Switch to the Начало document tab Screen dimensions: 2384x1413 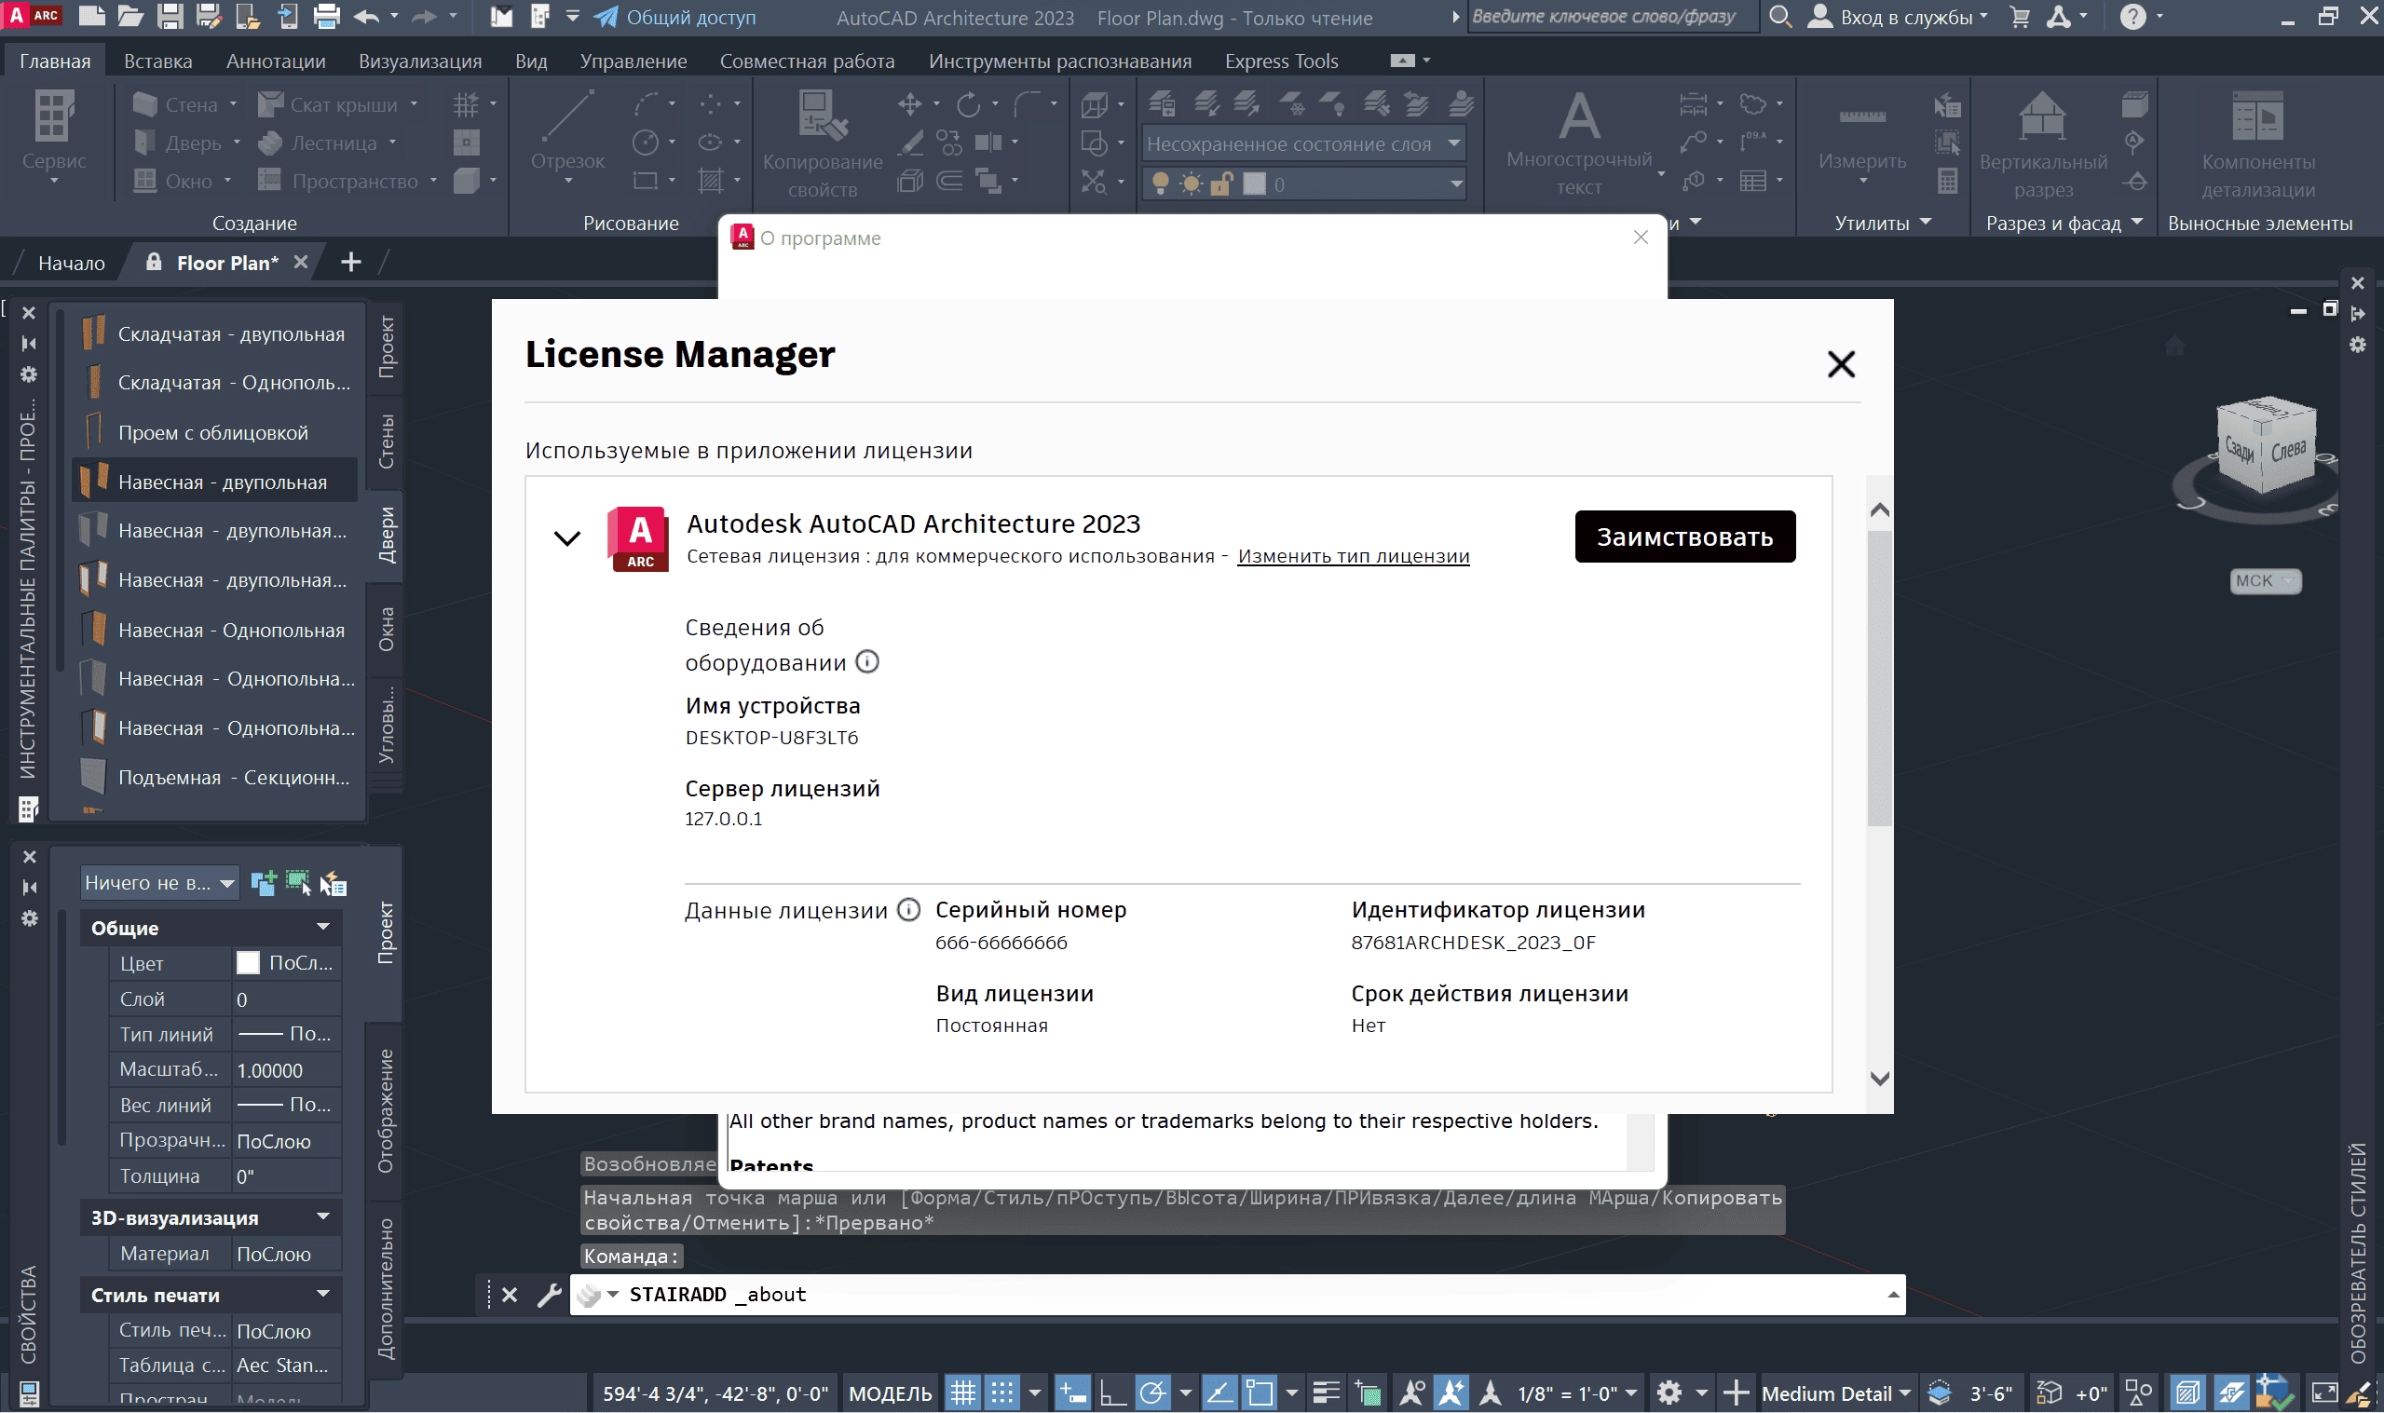tap(72, 263)
